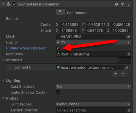Open object picker for Mesh field

coord(128,36)
